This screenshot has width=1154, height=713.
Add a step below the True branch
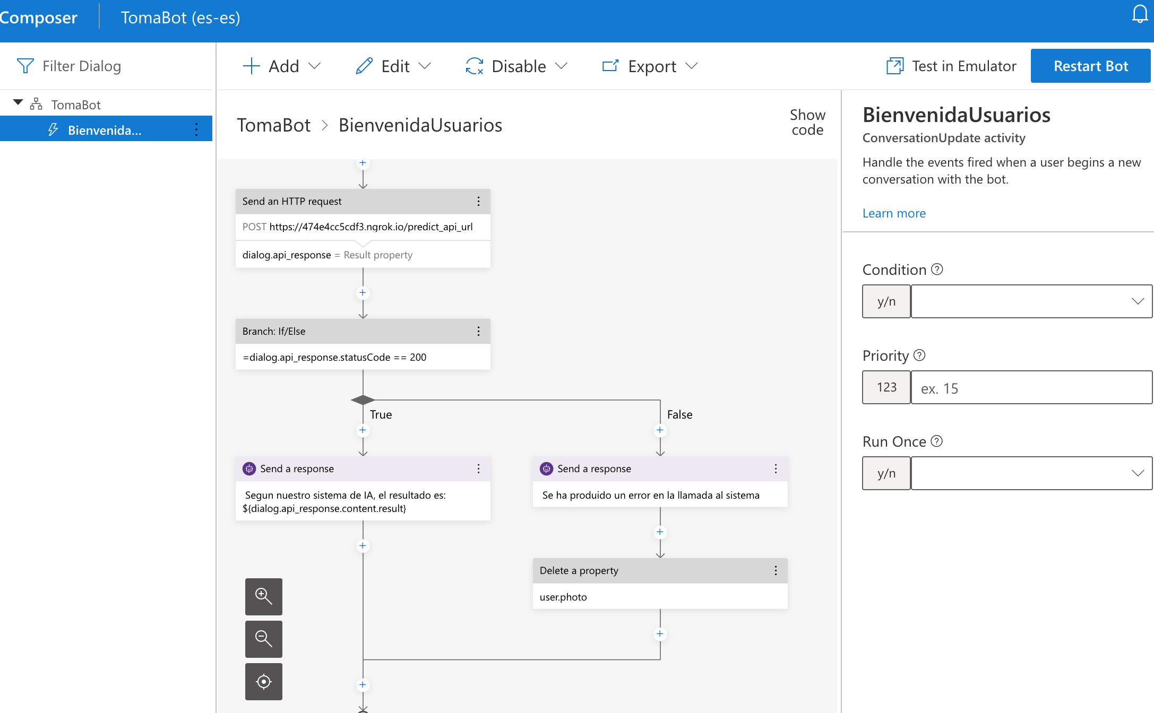pos(363,430)
